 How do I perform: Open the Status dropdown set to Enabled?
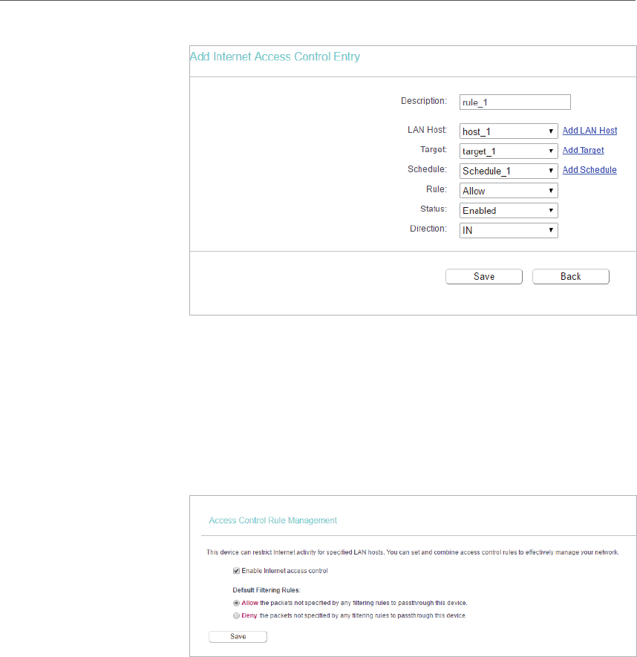(x=509, y=210)
